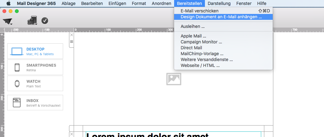
Task: Open the Hilfe menu
Action: (x=262, y=3)
